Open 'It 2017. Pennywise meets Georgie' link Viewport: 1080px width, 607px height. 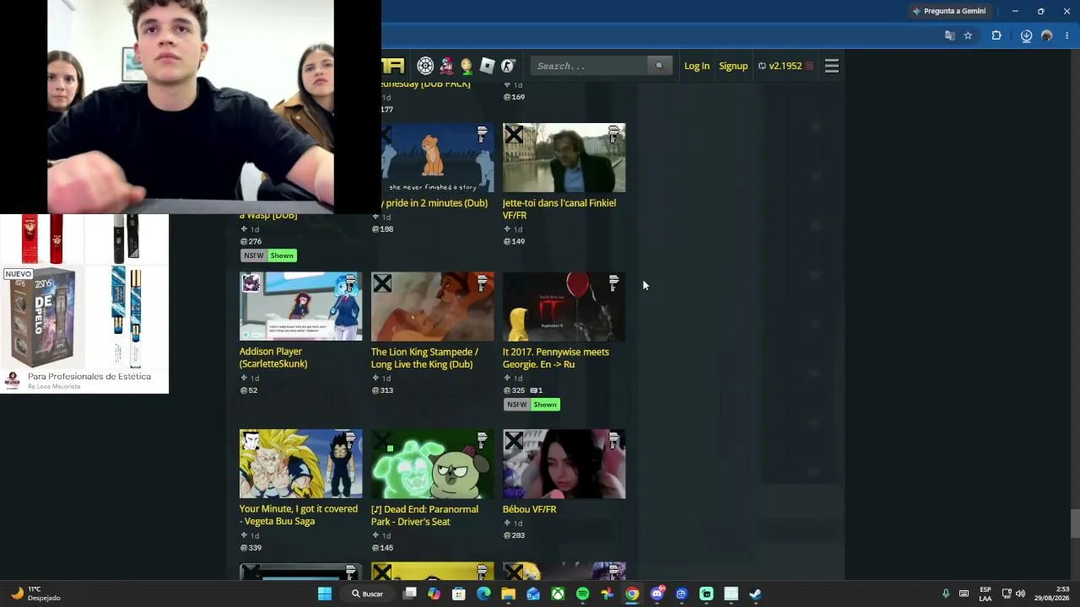click(x=555, y=358)
